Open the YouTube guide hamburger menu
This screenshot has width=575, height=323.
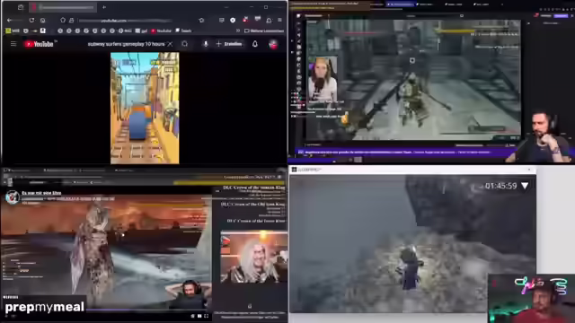13,44
